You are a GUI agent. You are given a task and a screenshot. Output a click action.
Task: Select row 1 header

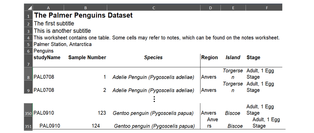click(28, 16)
